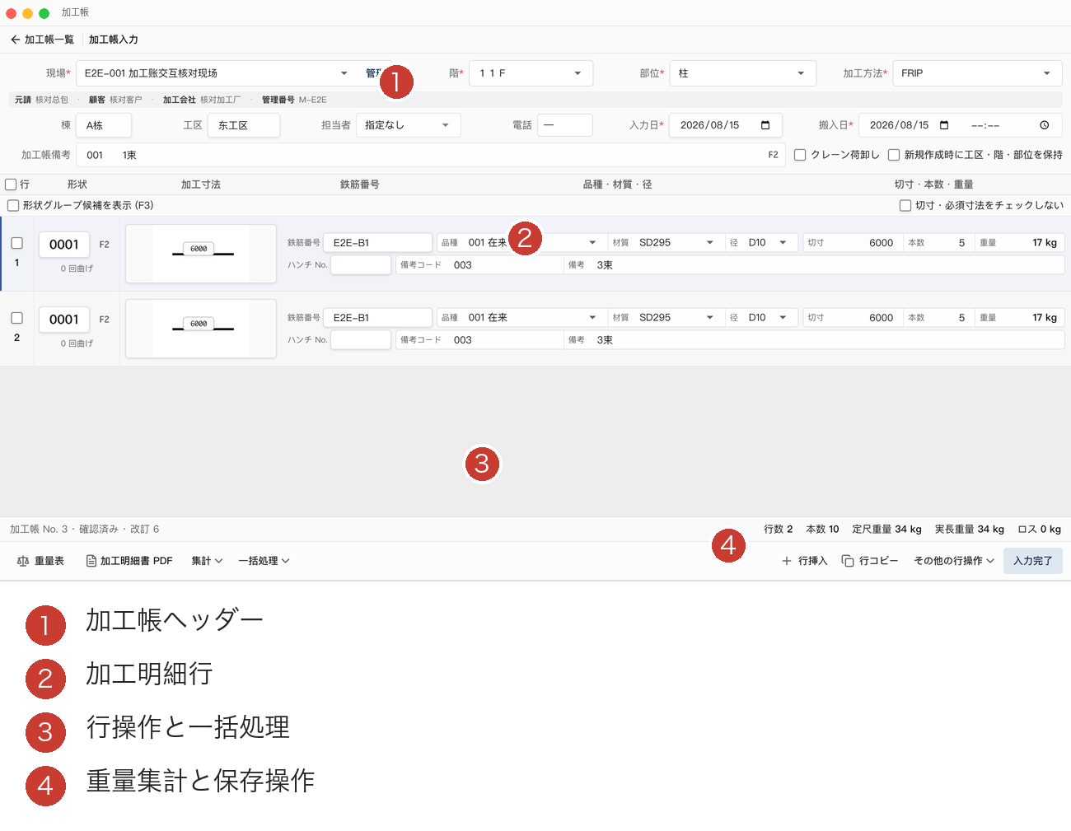The width and height of the screenshot is (1071, 831).
Task: Enable 形状グループ候補を表示 (F3)
Action: pyautogui.click(x=13, y=205)
